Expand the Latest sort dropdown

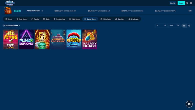pyautogui.click(x=174, y=26)
